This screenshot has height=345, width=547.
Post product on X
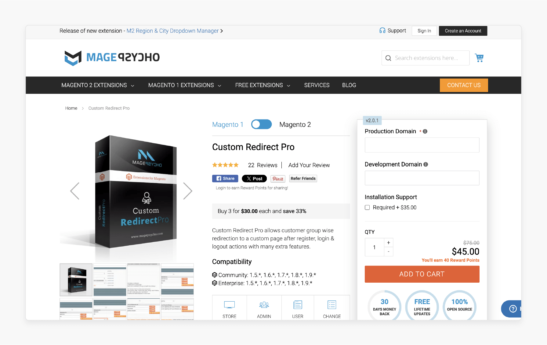pyautogui.click(x=254, y=178)
